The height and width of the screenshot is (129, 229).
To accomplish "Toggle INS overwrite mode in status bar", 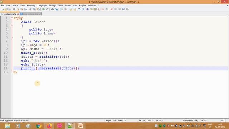I will pos(223,120).
